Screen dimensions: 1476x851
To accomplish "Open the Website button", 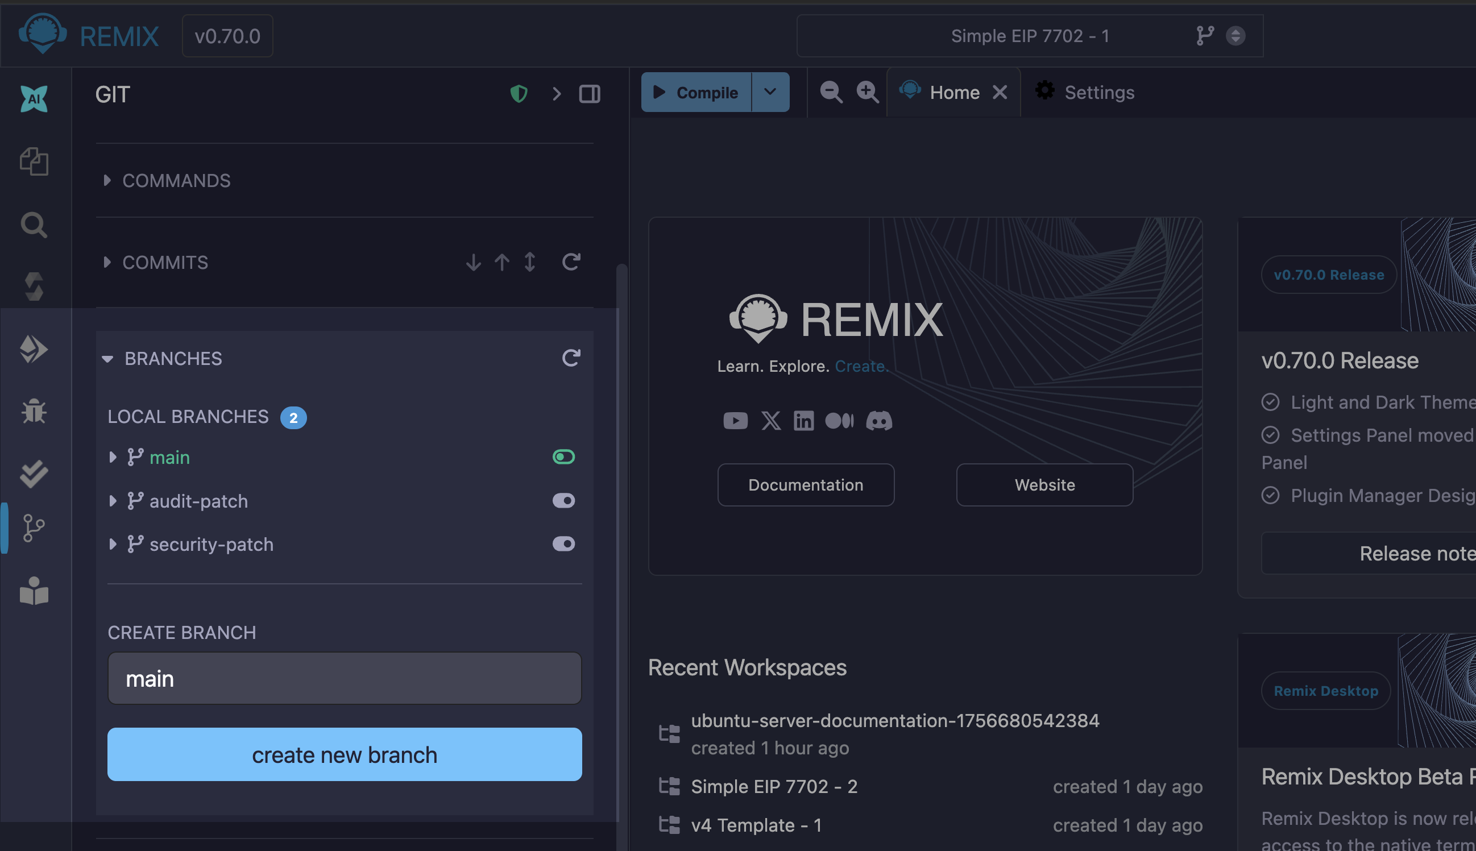I will point(1044,484).
